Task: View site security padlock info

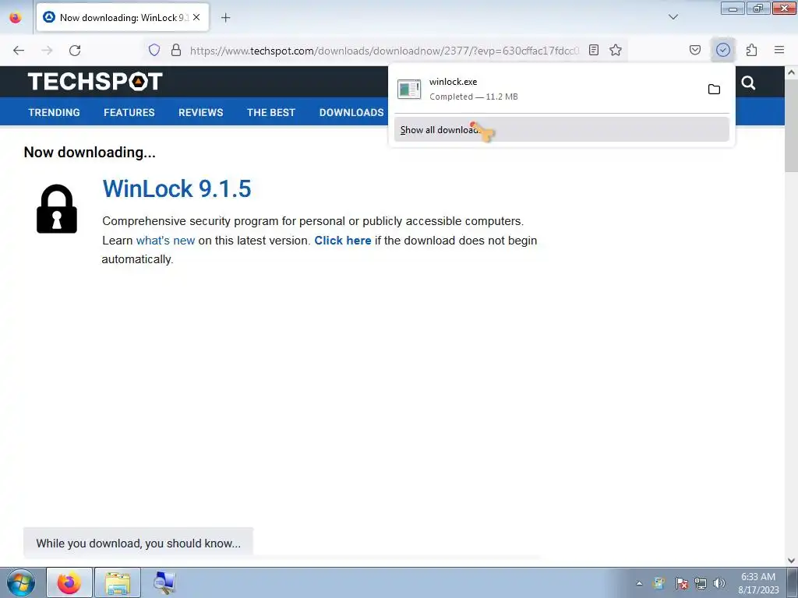Action: pos(176,50)
